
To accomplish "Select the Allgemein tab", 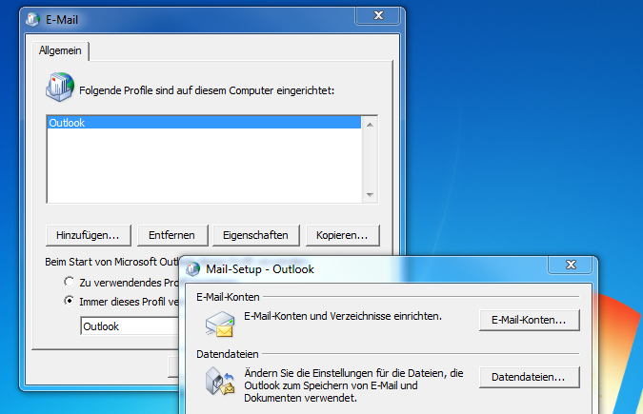I will 60,50.
